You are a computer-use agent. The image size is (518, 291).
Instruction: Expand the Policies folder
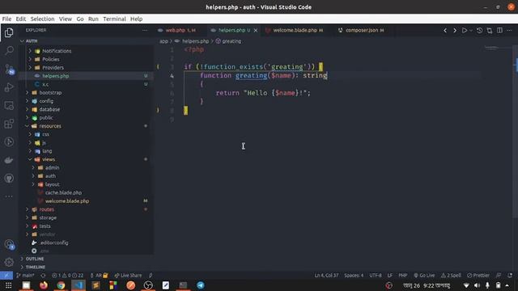pyautogui.click(x=50, y=59)
